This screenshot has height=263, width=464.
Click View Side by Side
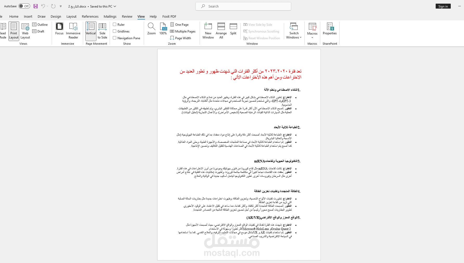[258, 24]
